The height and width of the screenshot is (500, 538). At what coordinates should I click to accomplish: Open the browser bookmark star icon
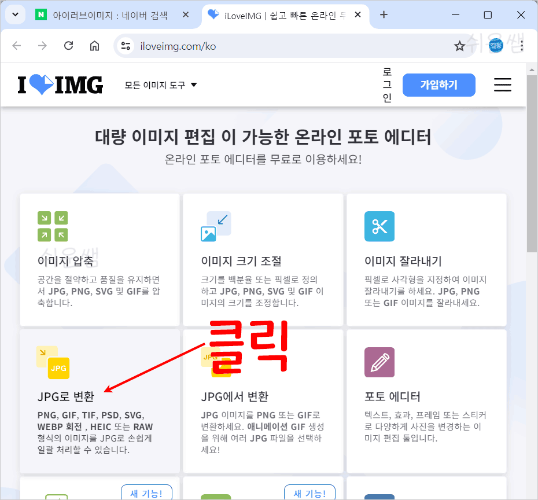(x=460, y=45)
